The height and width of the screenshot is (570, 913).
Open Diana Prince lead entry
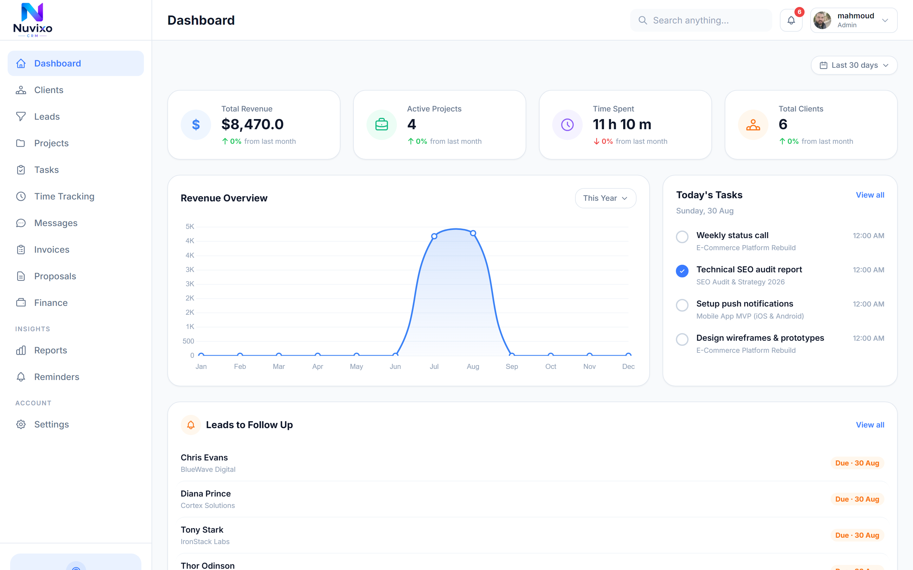[532, 499]
